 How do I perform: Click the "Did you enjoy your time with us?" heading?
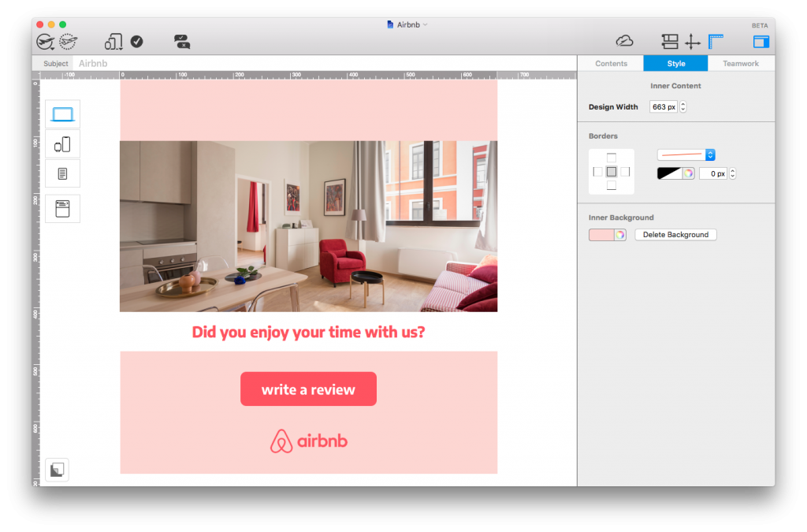click(x=308, y=332)
